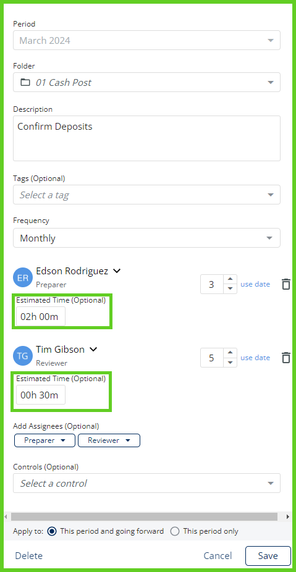The width and height of the screenshot is (296, 572).
Task: Click the TG avatar icon
Action: coord(23,356)
